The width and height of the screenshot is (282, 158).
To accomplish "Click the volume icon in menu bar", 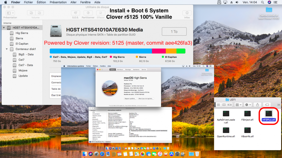I will click(x=237, y=2).
